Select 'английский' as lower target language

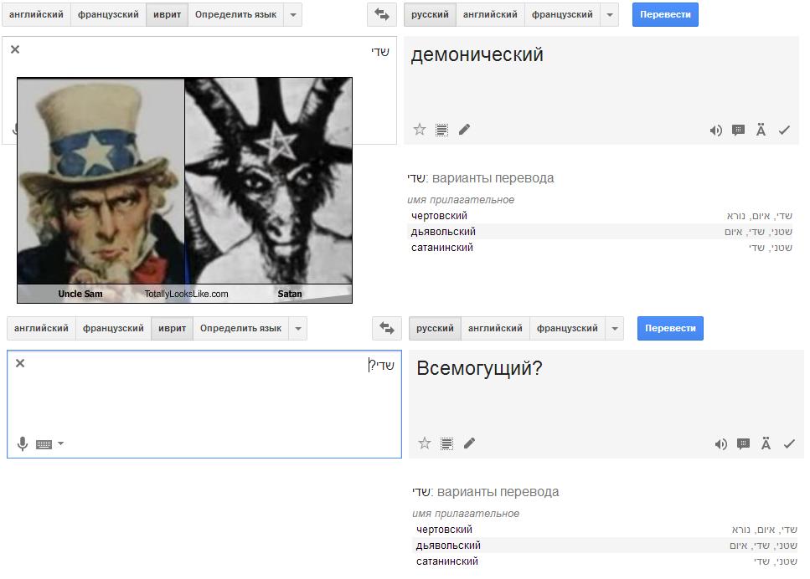[495, 328]
